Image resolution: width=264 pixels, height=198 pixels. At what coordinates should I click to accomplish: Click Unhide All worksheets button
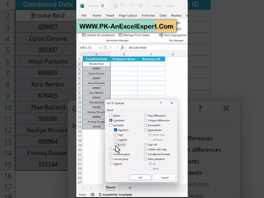(x=99, y=35)
